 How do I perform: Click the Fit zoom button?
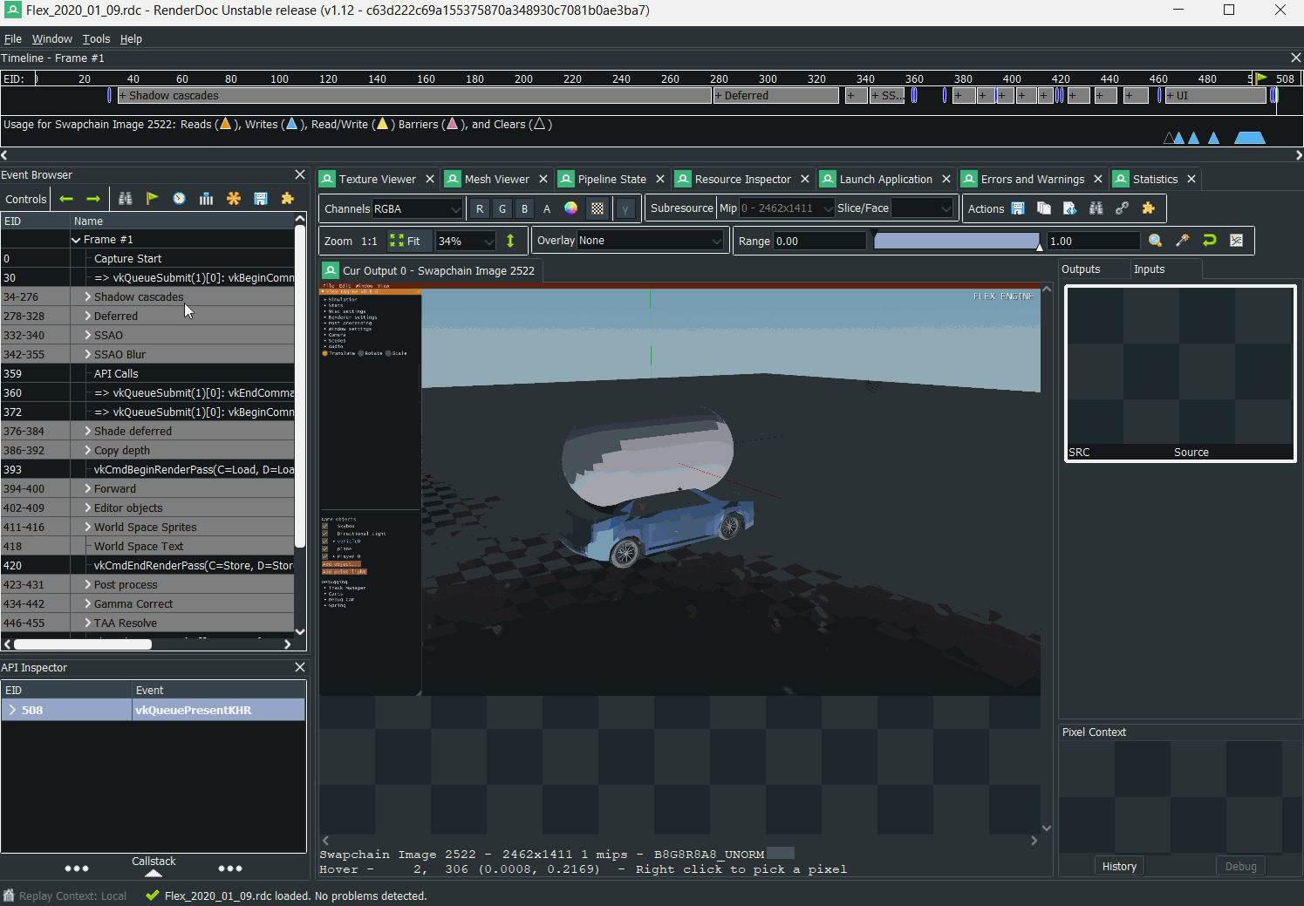pos(406,241)
